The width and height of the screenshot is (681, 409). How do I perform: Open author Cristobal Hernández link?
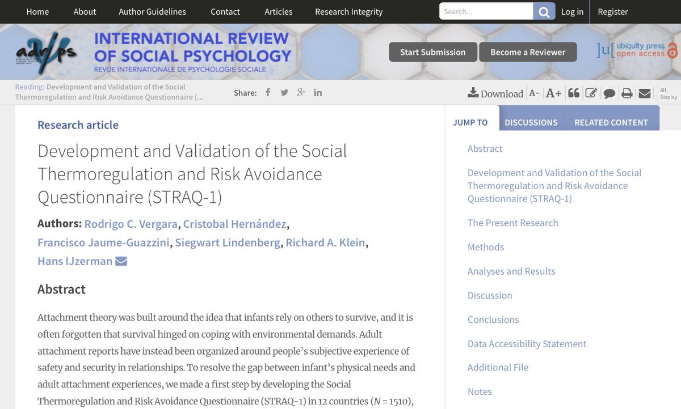(234, 224)
